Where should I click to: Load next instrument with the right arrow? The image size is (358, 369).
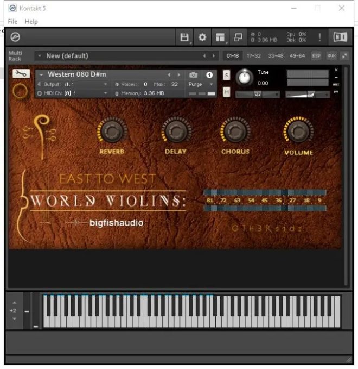pyautogui.click(x=179, y=75)
